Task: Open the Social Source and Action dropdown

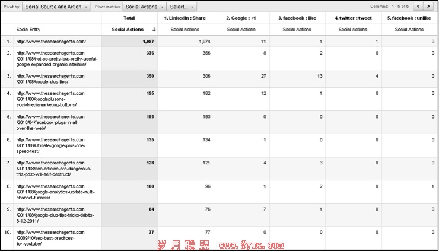Action: [57, 7]
